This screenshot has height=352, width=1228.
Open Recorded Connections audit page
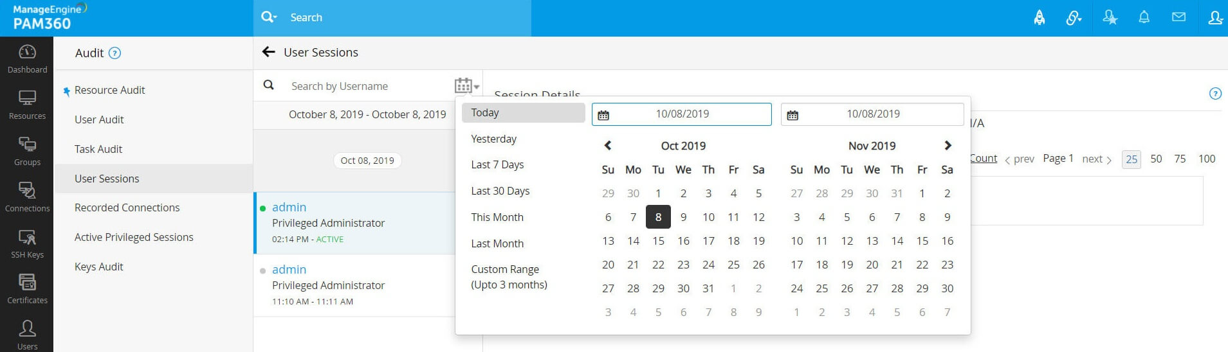[127, 207]
